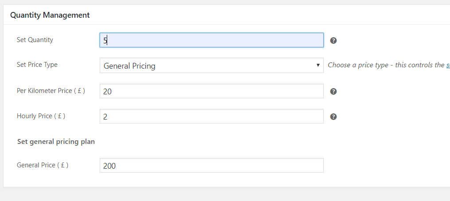Collapse the Quantity Management panel header
450x201 pixels.
coord(50,15)
